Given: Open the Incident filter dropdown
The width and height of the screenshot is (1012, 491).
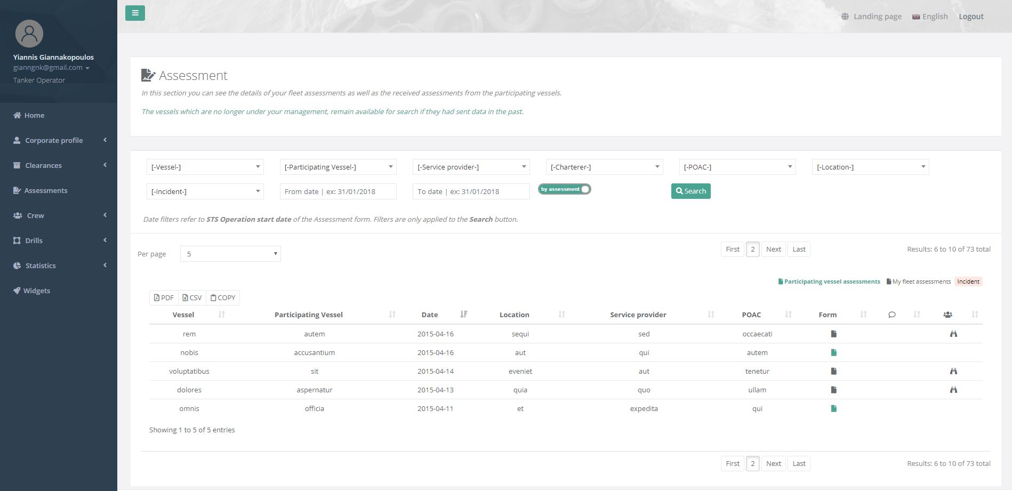Looking at the screenshot, I should click(x=205, y=191).
